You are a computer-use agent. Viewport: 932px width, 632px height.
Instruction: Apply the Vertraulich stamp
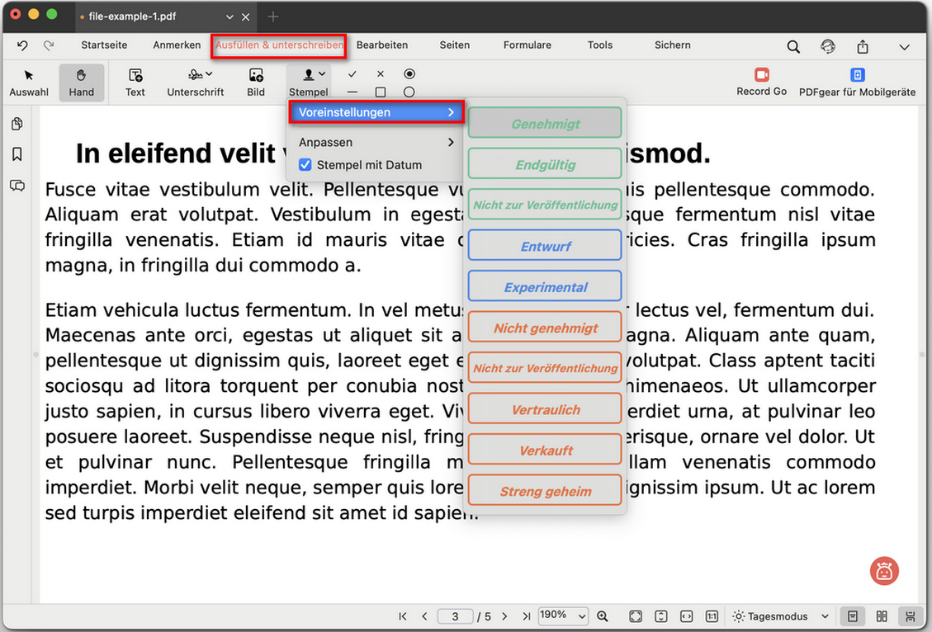pyautogui.click(x=545, y=409)
